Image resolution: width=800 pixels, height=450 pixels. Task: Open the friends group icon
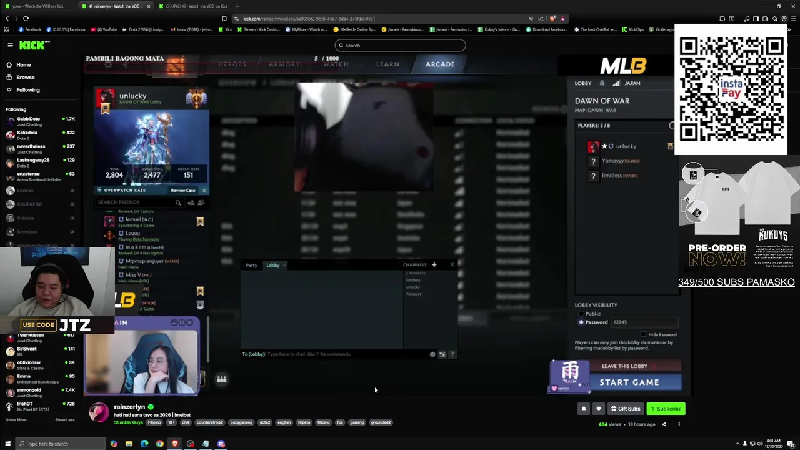coord(201,202)
